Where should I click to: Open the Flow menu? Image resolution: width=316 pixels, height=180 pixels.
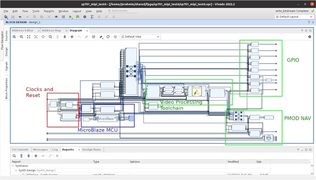pos(25,11)
